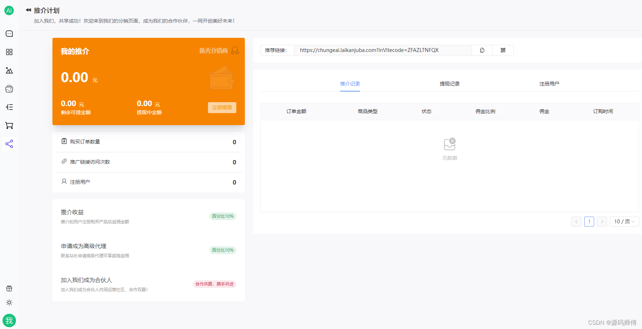Screen dimensions: 642x329
Task: Select page 1 in pagination
Action: coord(589,222)
